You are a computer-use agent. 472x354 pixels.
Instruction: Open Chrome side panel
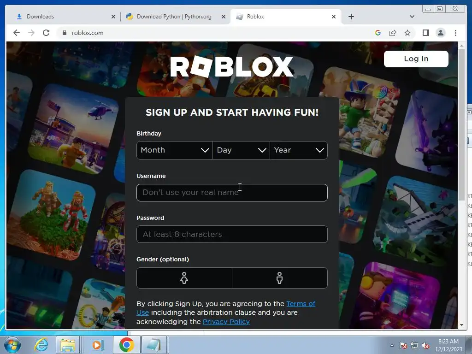point(425,33)
